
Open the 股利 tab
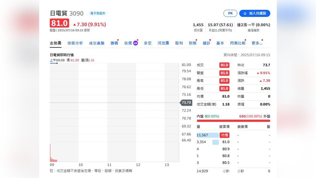pos(179,43)
